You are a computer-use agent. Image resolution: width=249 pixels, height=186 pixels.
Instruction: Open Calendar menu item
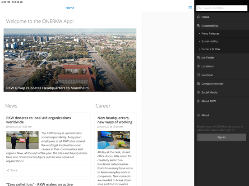[x=221, y=75]
